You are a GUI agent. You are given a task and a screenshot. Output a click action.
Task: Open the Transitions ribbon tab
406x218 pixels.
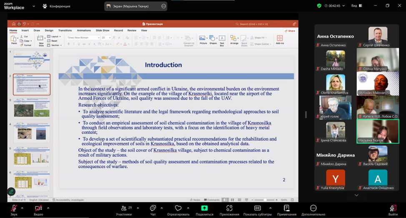tap(65, 30)
